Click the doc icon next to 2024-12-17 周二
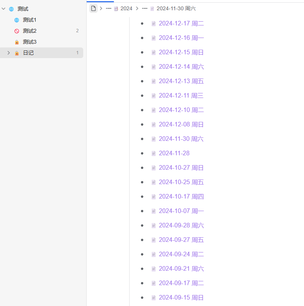 click(154, 24)
